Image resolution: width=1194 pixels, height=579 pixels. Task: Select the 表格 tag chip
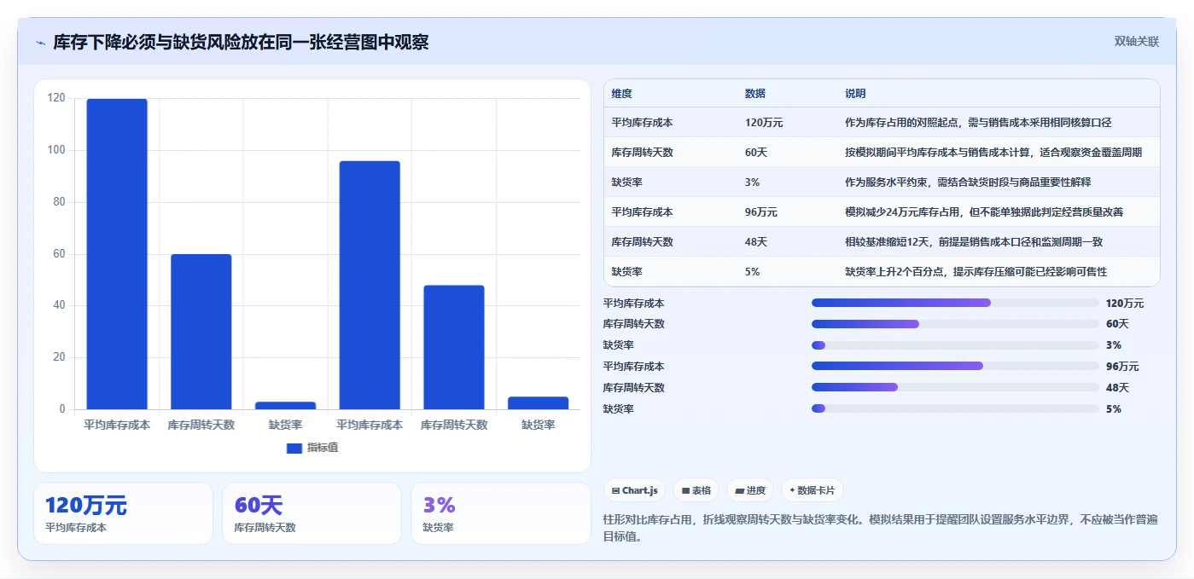coord(696,490)
